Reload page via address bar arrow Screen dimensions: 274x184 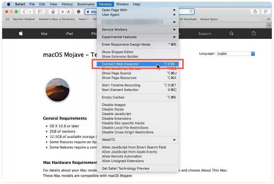[x=191, y=12]
